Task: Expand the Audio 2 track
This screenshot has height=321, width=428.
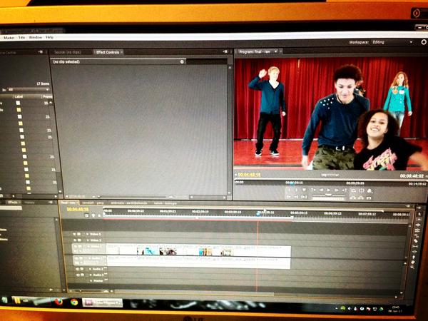Action: pos(90,269)
